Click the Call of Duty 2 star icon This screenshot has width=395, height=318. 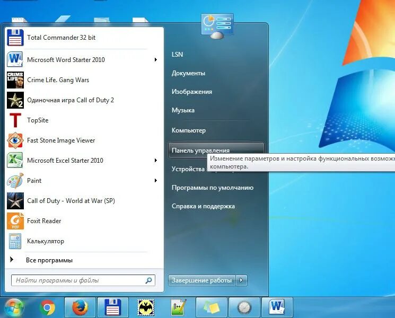pyautogui.click(x=15, y=100)
